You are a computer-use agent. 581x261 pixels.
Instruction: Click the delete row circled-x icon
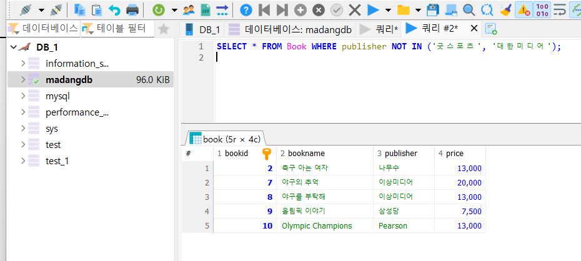pos(318,10)
